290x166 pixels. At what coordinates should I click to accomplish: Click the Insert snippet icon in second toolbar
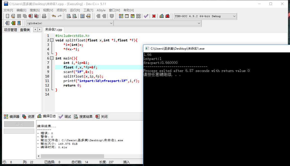[8, 23]
